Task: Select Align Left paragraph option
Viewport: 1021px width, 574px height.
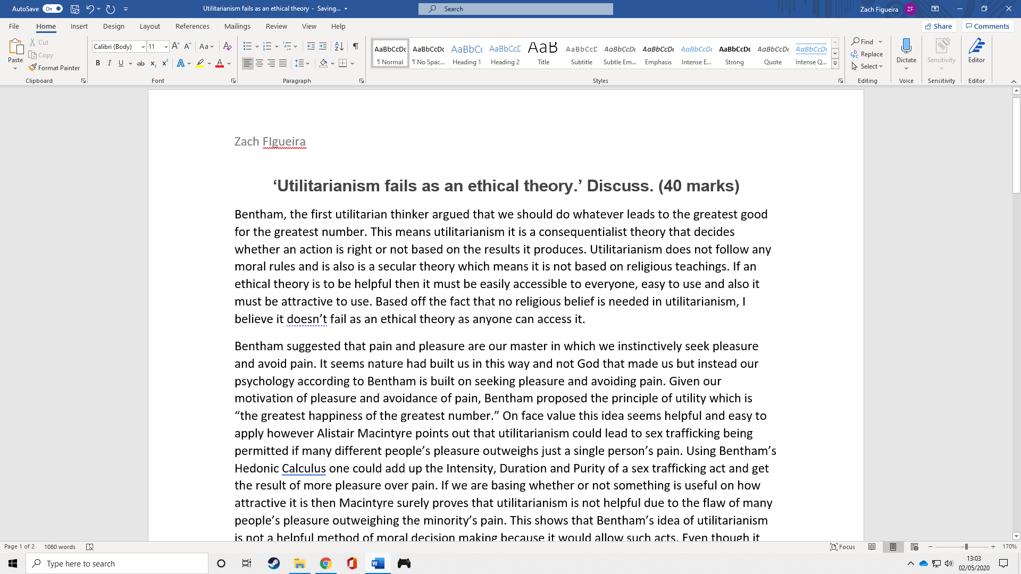Action: coord(248,63)
